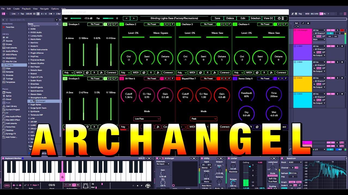The image size is (348, 195).
Task: Click the computer MIDI keyboard icon in toolbar
Action: tap(296, 14)
